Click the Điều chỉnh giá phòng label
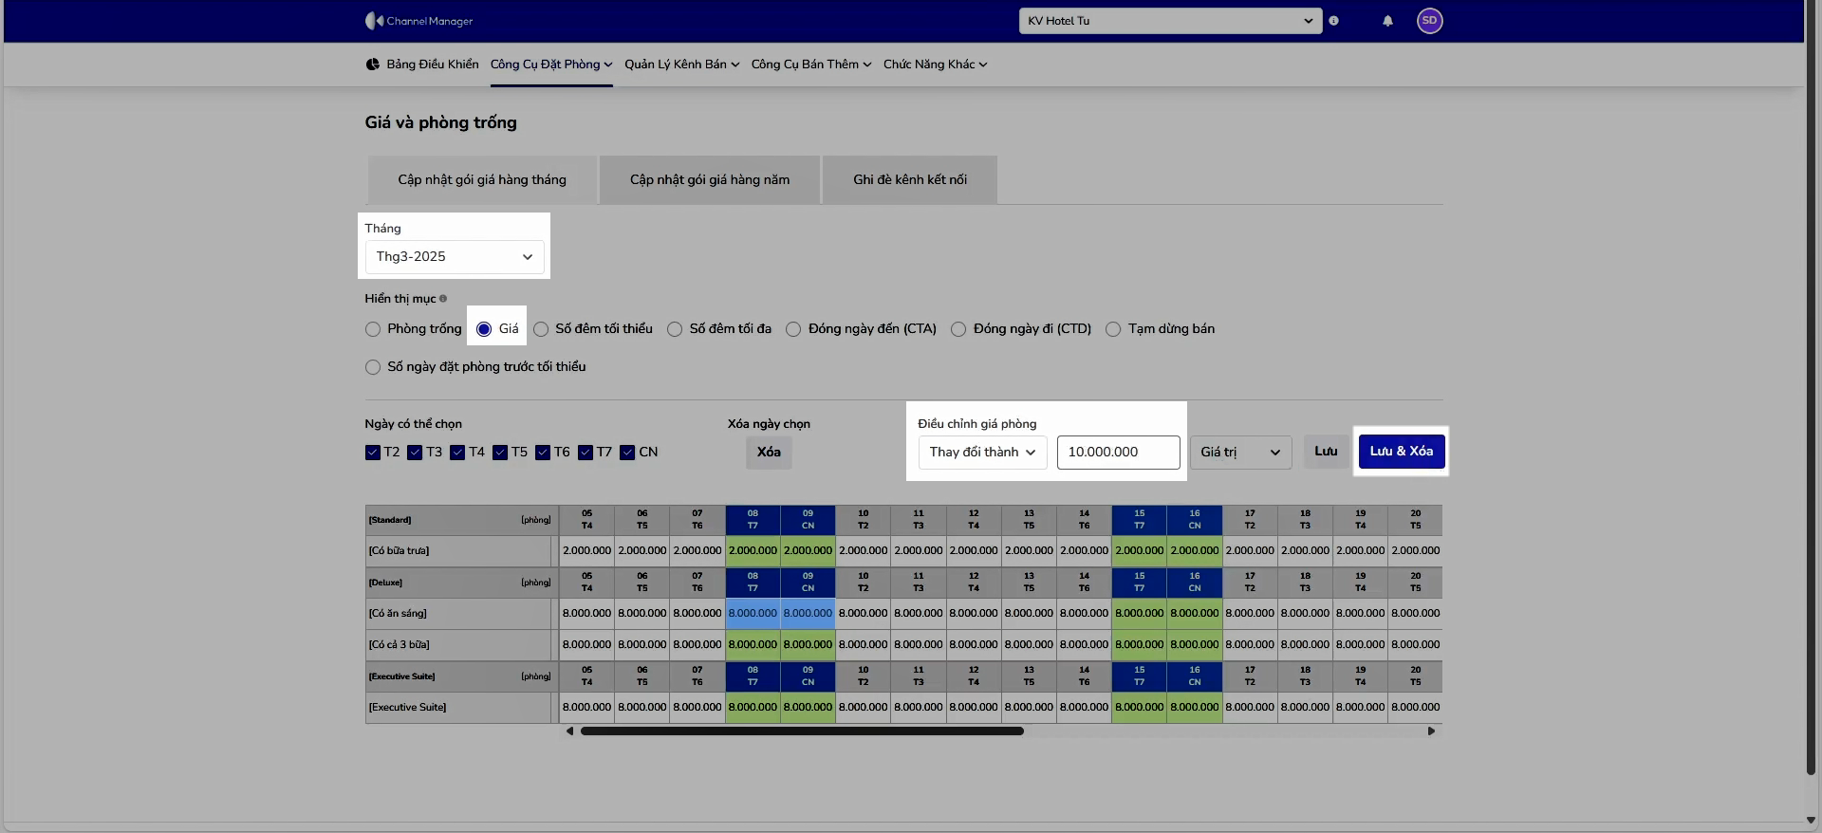Screen dimensions: 1822x833 tap(977, 424)
